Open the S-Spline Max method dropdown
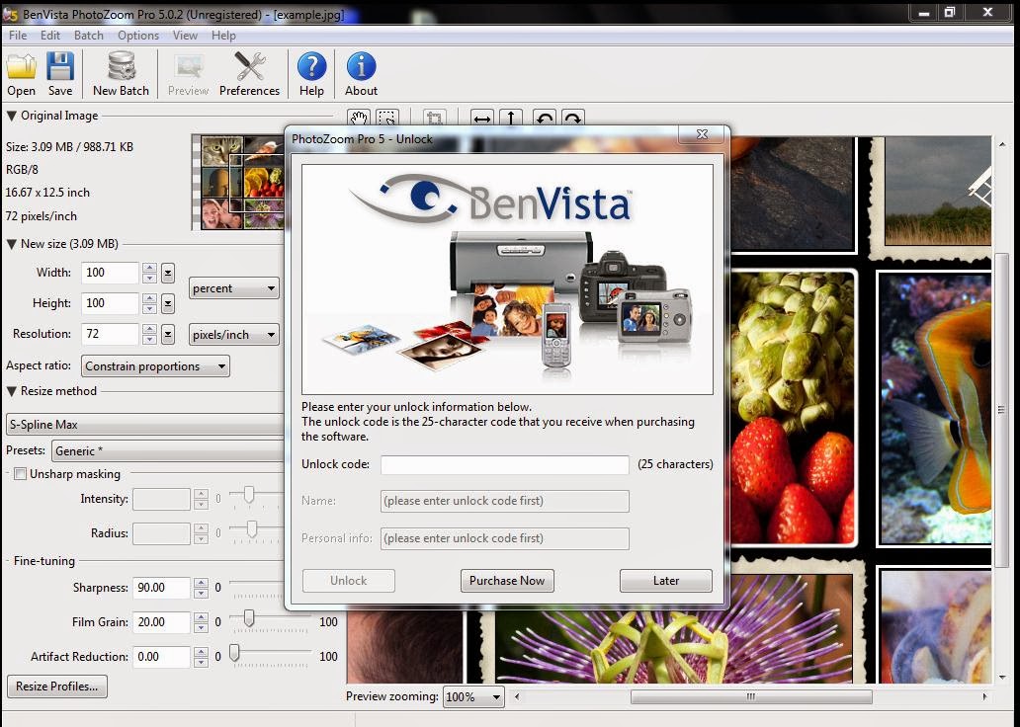The height and width of the screenshot is (727, 1020). 145,425
